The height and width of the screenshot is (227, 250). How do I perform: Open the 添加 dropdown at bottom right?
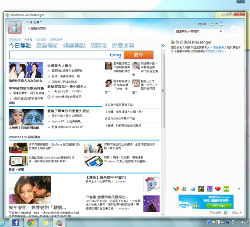[237, 213]
